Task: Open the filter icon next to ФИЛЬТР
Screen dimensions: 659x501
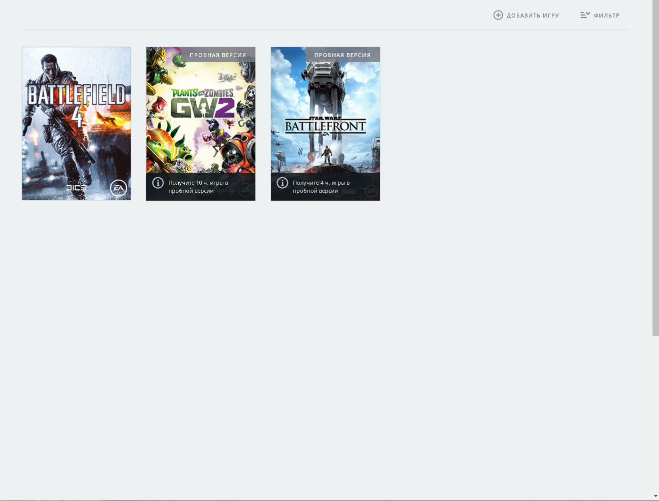Action: point(585,15)
